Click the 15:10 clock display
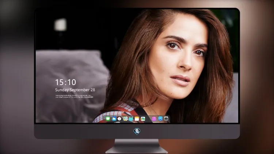The height and width of the screenshot is (154, 274). click(65, 82)
